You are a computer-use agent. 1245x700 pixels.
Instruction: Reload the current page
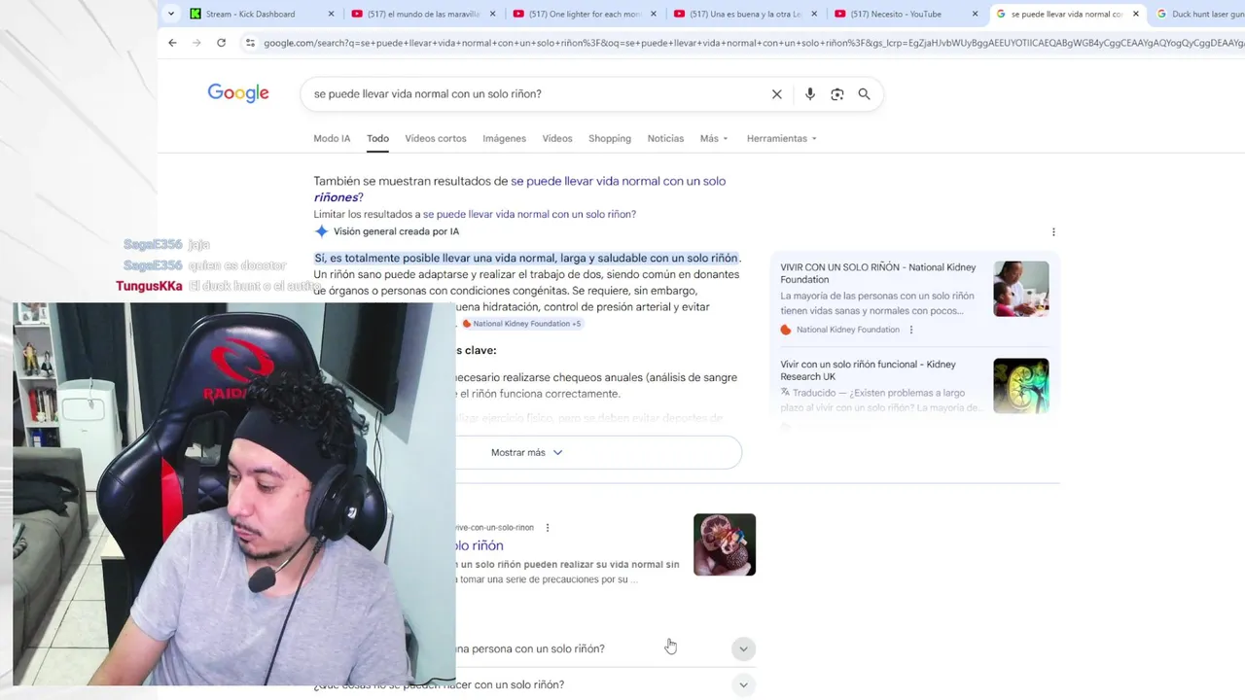coord(221,43)
